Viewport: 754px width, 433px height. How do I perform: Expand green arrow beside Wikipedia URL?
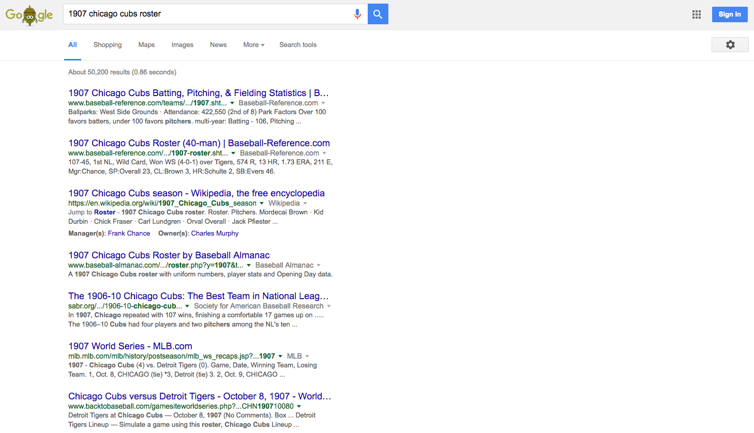coord(262,204)
